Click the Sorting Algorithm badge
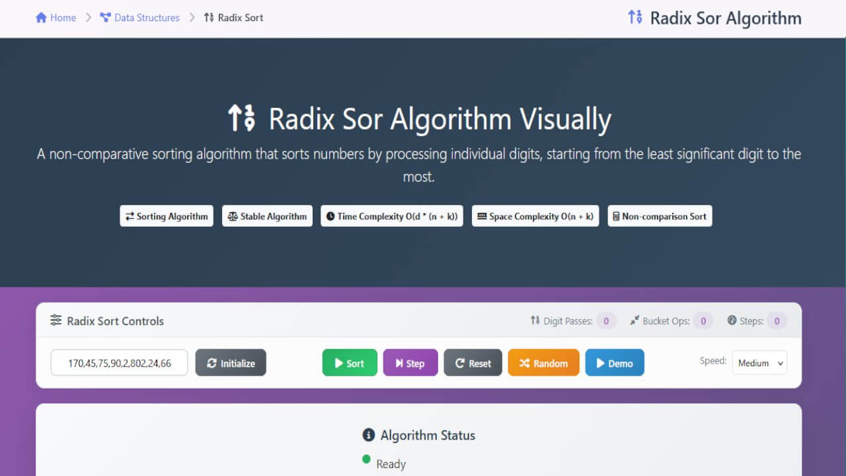The height and width of the screenshot is (476, 846). (167, 216)
